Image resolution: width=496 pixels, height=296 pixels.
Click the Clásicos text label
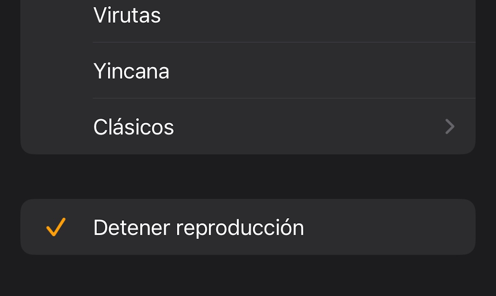coord(134,127)
